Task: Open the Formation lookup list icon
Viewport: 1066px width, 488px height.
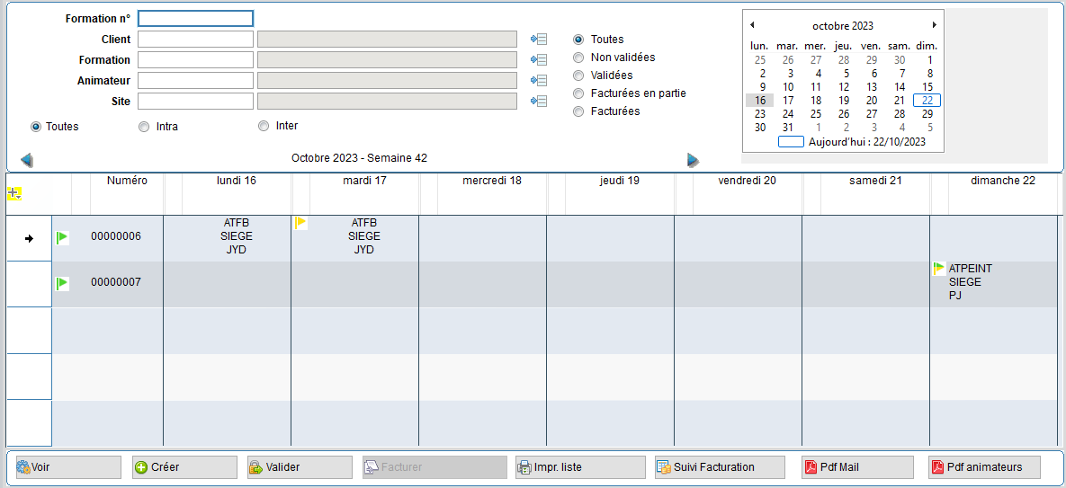Action: [x=539, y=59]
